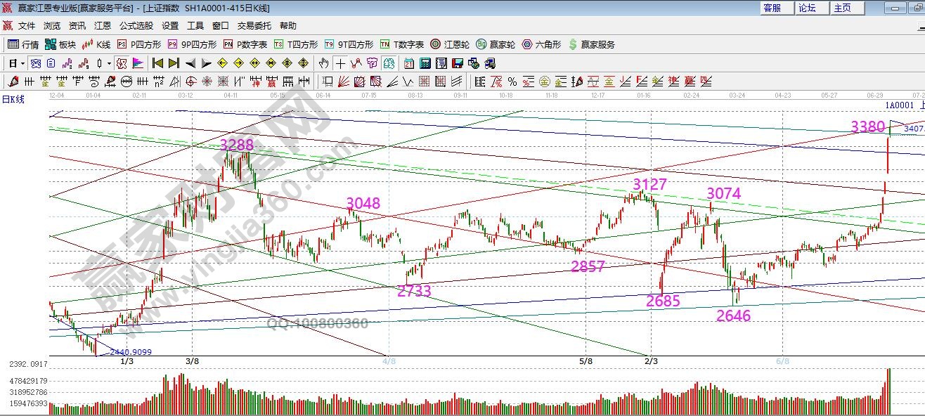
Task: Click the save floppy disk icon
Action: click(x=458, y=63)
